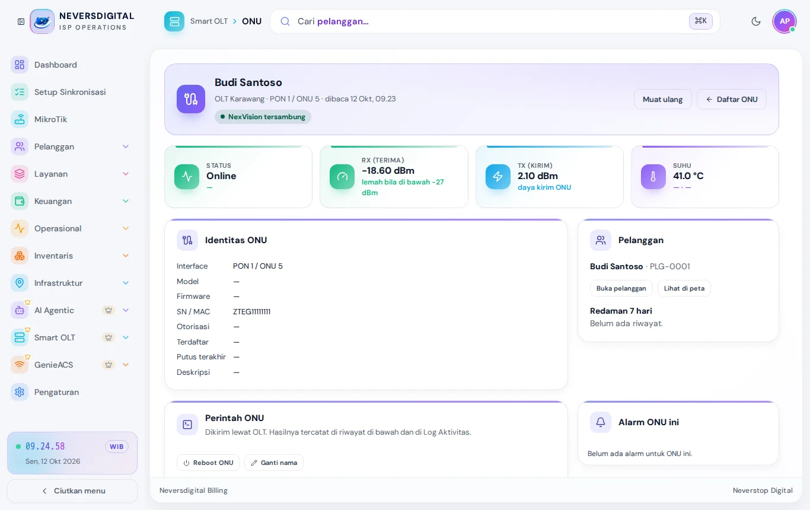The width and height of the screenshot is (810, 510).
Task: Click the Reboot ONU button
Action: click(208, 463)
